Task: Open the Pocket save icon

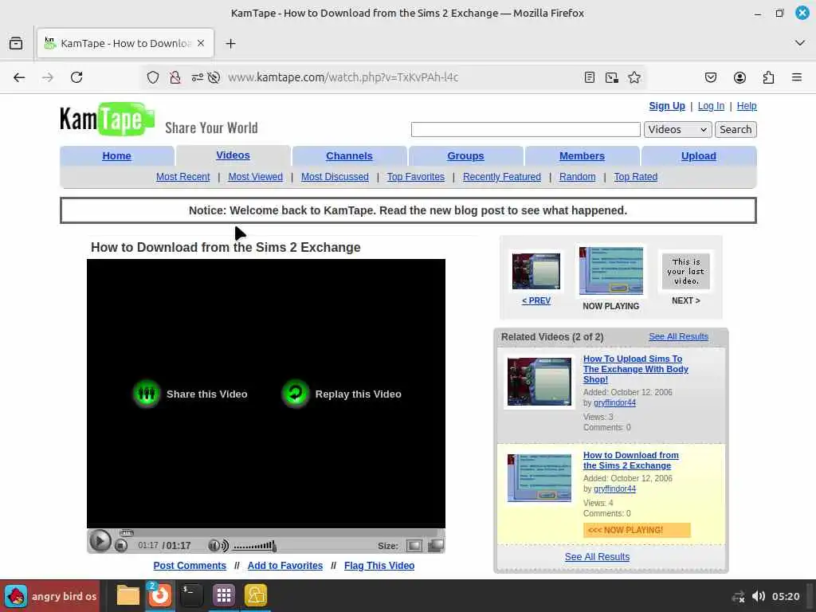Action: [710, 77]
